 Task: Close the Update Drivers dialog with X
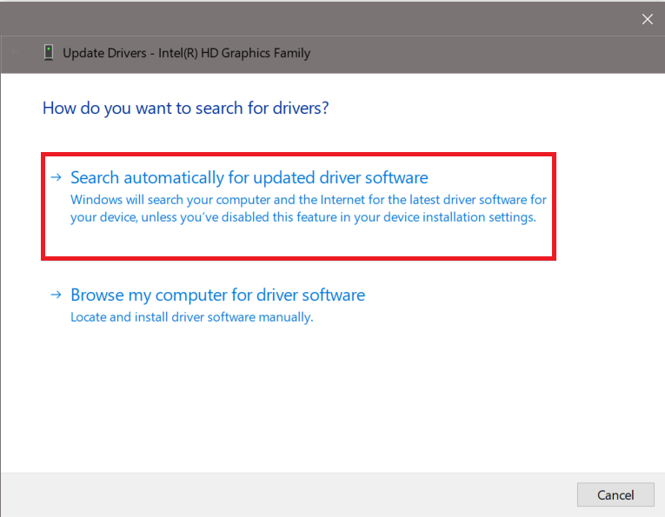647,19
